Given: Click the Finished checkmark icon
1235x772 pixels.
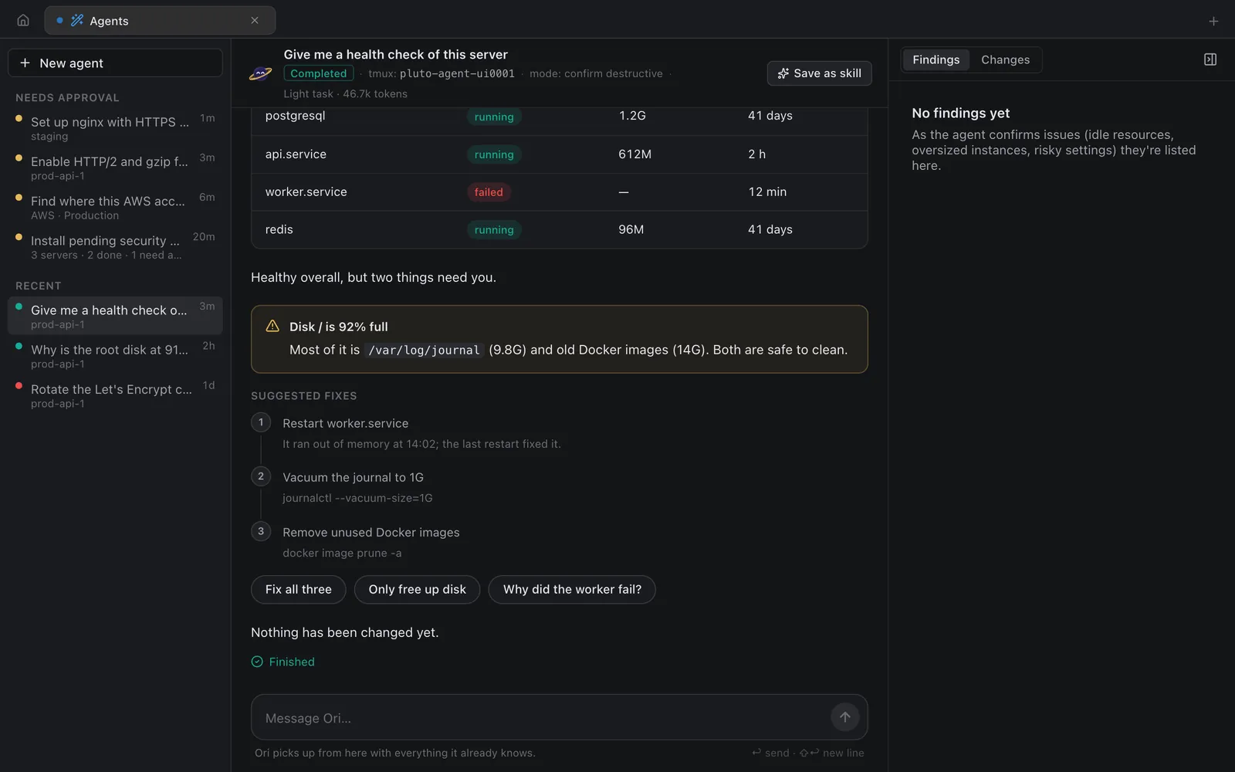Looking at the screenshot, I should pyautogui.click(x=257, y=662).
